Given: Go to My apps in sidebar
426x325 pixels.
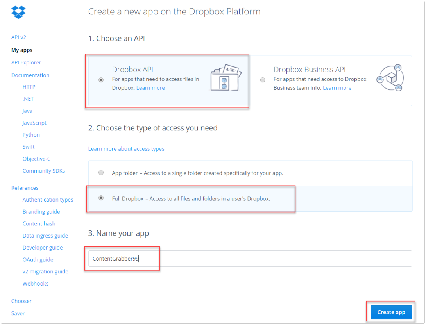Looking at the screenshot, I should [x=22, y=50].
